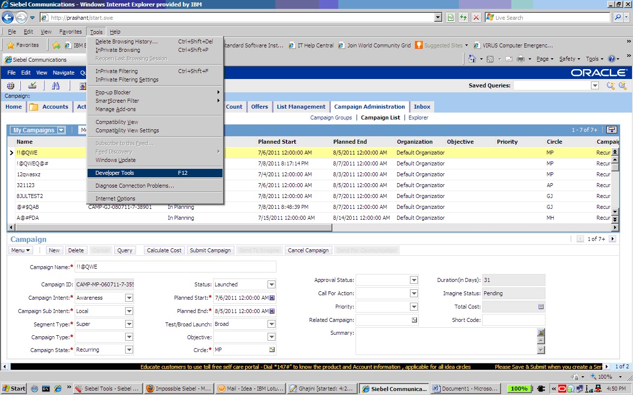Click the Oracle icon in the system tray
This screenshot has height=395, width=633.
pos(562,389)
